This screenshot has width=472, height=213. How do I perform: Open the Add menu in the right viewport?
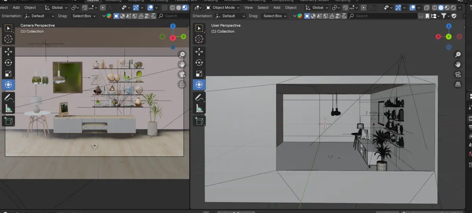pyautogui.click(x=277, y=7)
